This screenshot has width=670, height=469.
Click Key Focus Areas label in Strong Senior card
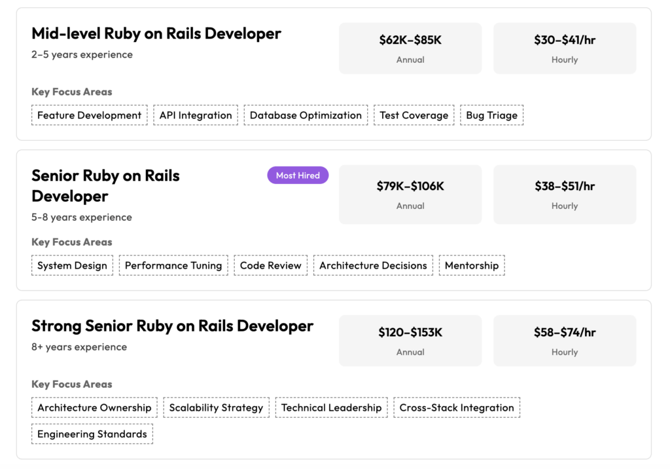pos(72,384)
